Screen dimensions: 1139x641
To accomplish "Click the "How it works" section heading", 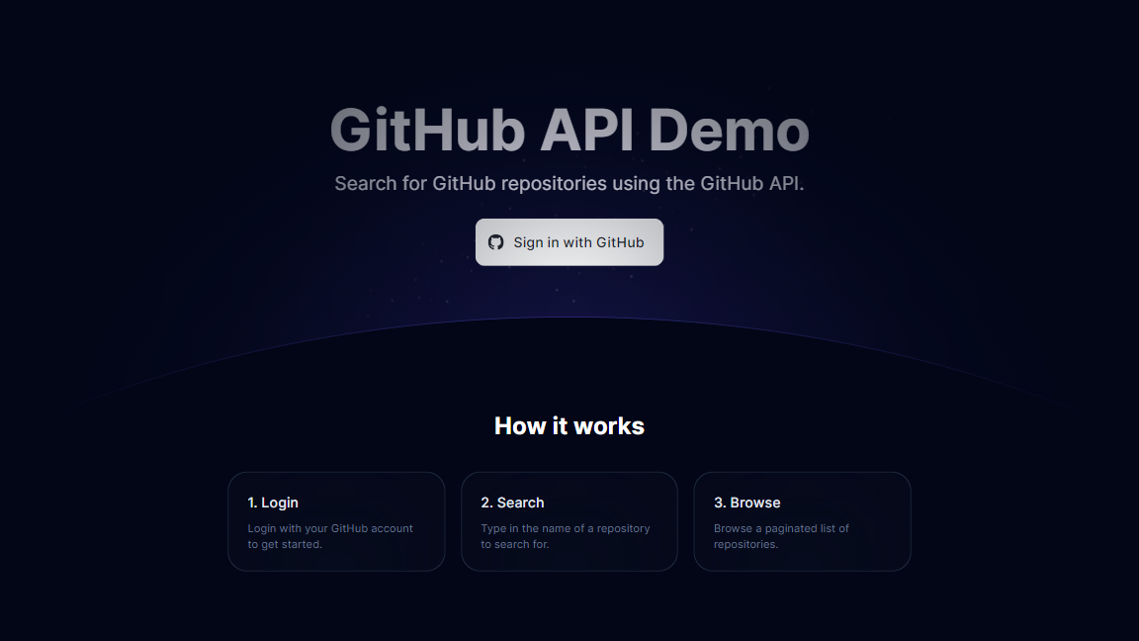I will pyautogui.click(x=569, y=426).
